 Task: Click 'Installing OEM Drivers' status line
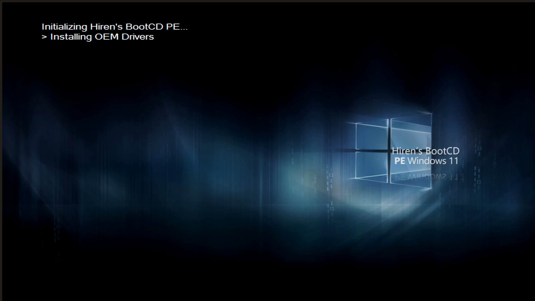tap(102, 37)
